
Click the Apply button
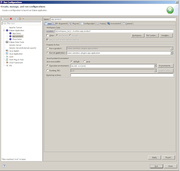click(154, 157)
